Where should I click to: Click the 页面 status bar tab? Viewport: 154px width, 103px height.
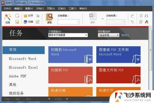click(7, 99)
